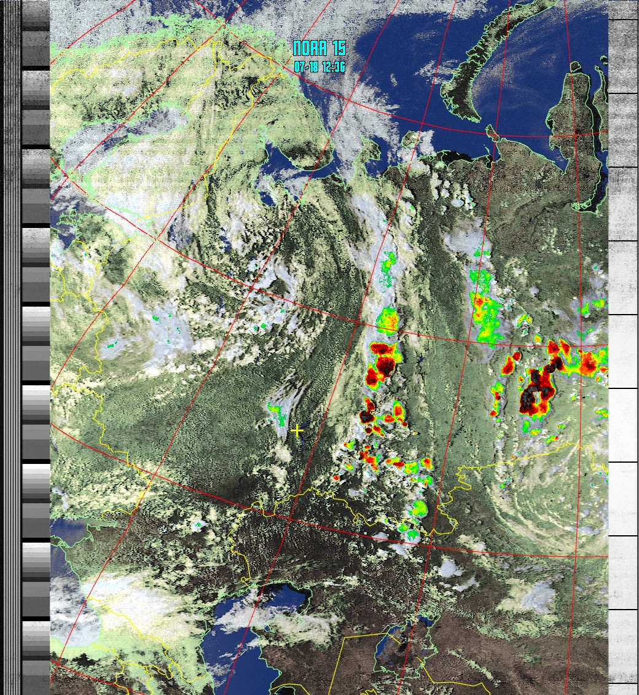Click the NOAA 15 satellite title label

319,49
